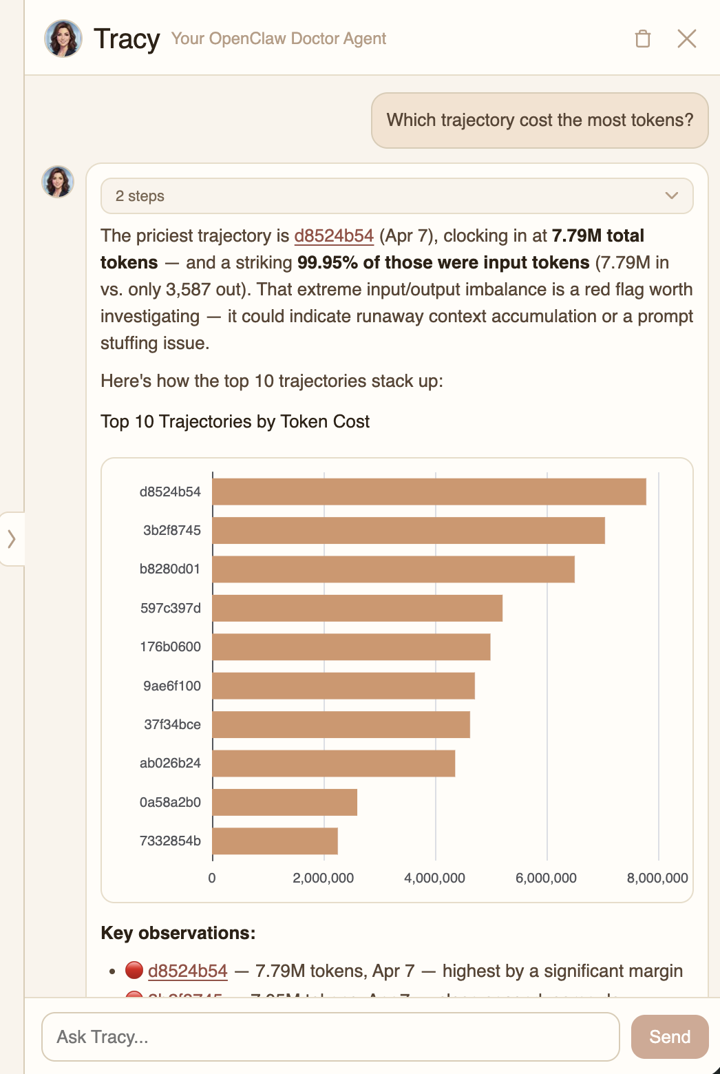Select the user's question bubble about tokens

coord(539,120)
